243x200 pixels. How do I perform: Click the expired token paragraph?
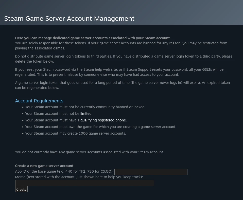pyautogui.click(x=123, y=85)
